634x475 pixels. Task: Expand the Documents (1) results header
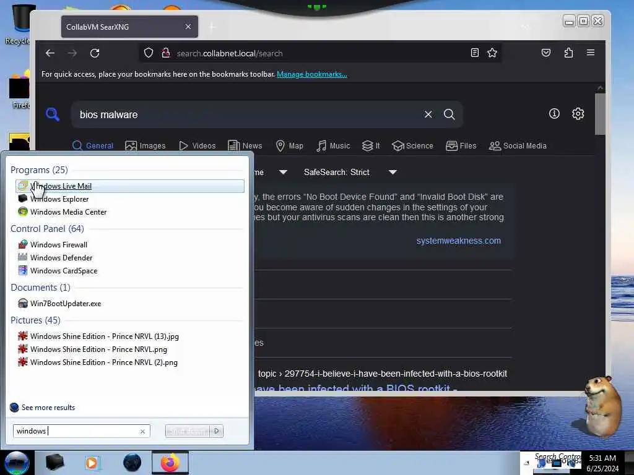[40, 288]
